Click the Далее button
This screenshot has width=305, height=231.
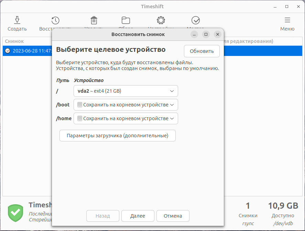[138, 216]
